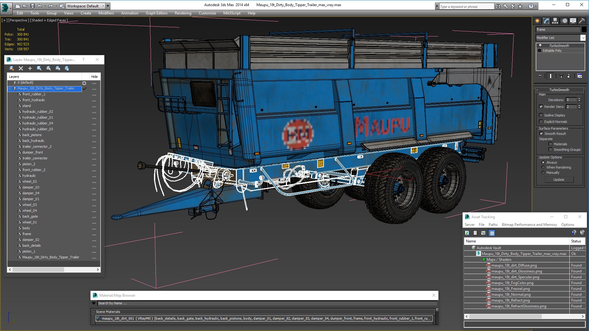Open the Utilities hammer panel tab
Screen dimensions: 589x331
pyautogui.click(x=582, y=21)
